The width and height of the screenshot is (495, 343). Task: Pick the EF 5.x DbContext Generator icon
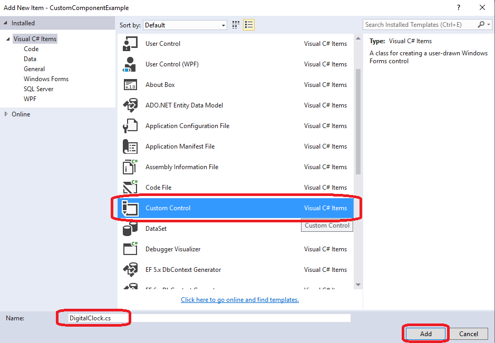(x=130, y=269)
